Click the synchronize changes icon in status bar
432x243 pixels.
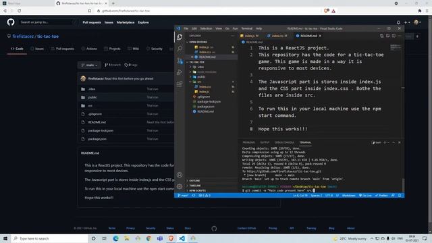coord(194,195)
